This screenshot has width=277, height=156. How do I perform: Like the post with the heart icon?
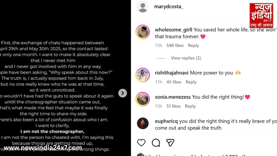point(141,143)
